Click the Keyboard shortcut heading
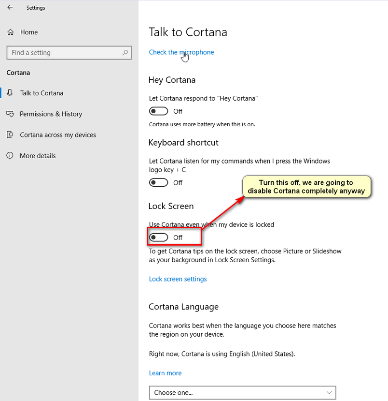The height and width of the screenshot is (401, 388). point(183,142)
